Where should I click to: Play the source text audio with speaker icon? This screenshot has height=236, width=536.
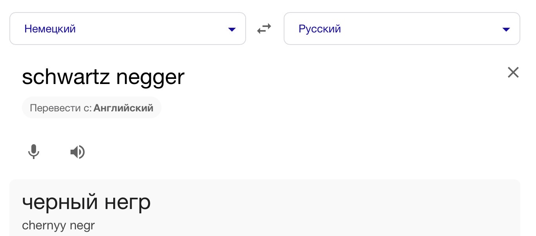(78, 152)
